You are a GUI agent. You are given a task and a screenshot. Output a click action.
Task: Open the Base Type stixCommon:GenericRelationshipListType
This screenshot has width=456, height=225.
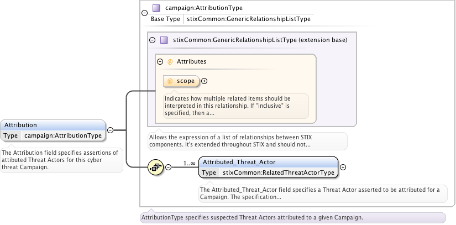pyautogui.click(x=248, y=19)
